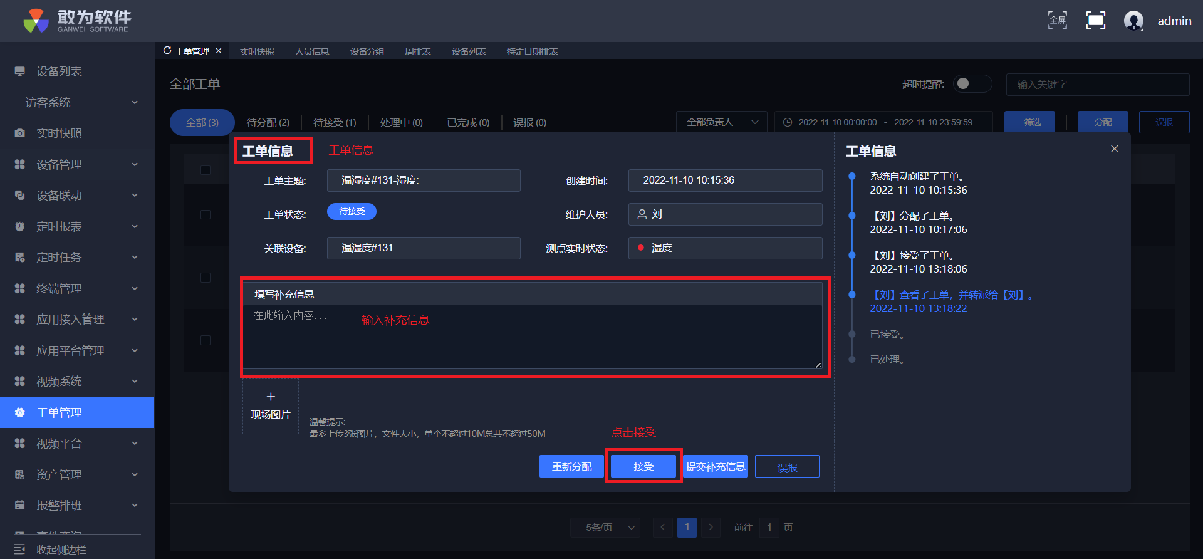Switch to the 设备分组 tab
This screenshot has height=559, width=1203.
pos(367,51)
